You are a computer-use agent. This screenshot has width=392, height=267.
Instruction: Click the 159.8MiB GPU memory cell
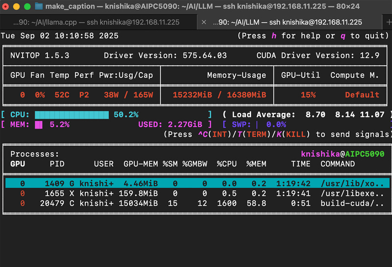pyautogui.click(x=138, y=193)
